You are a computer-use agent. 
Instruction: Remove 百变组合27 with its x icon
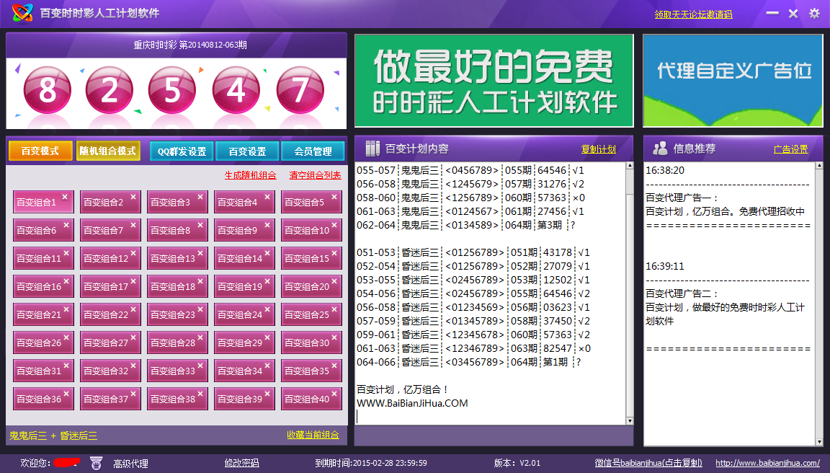coord(133,337)
